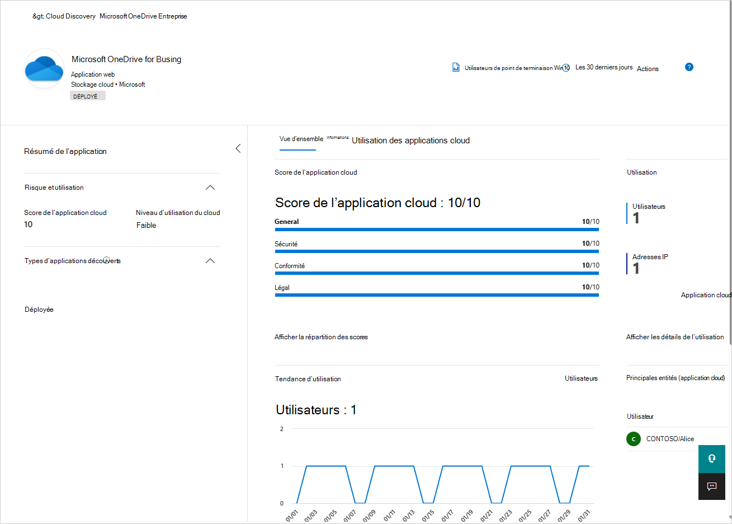Collapse the Résumé de l'application panel

point(238,148)
